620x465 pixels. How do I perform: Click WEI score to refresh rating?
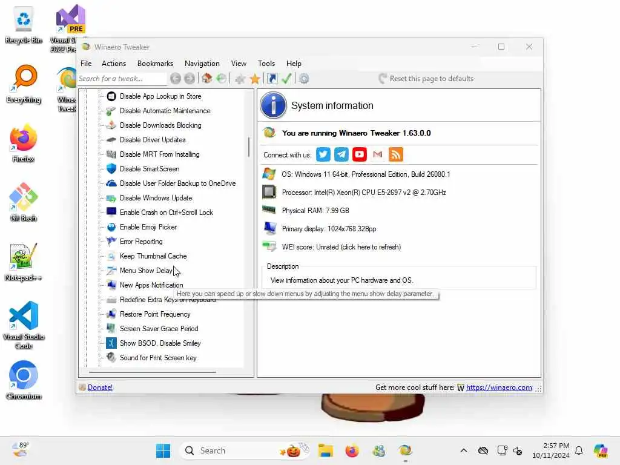tap(341, 247)
